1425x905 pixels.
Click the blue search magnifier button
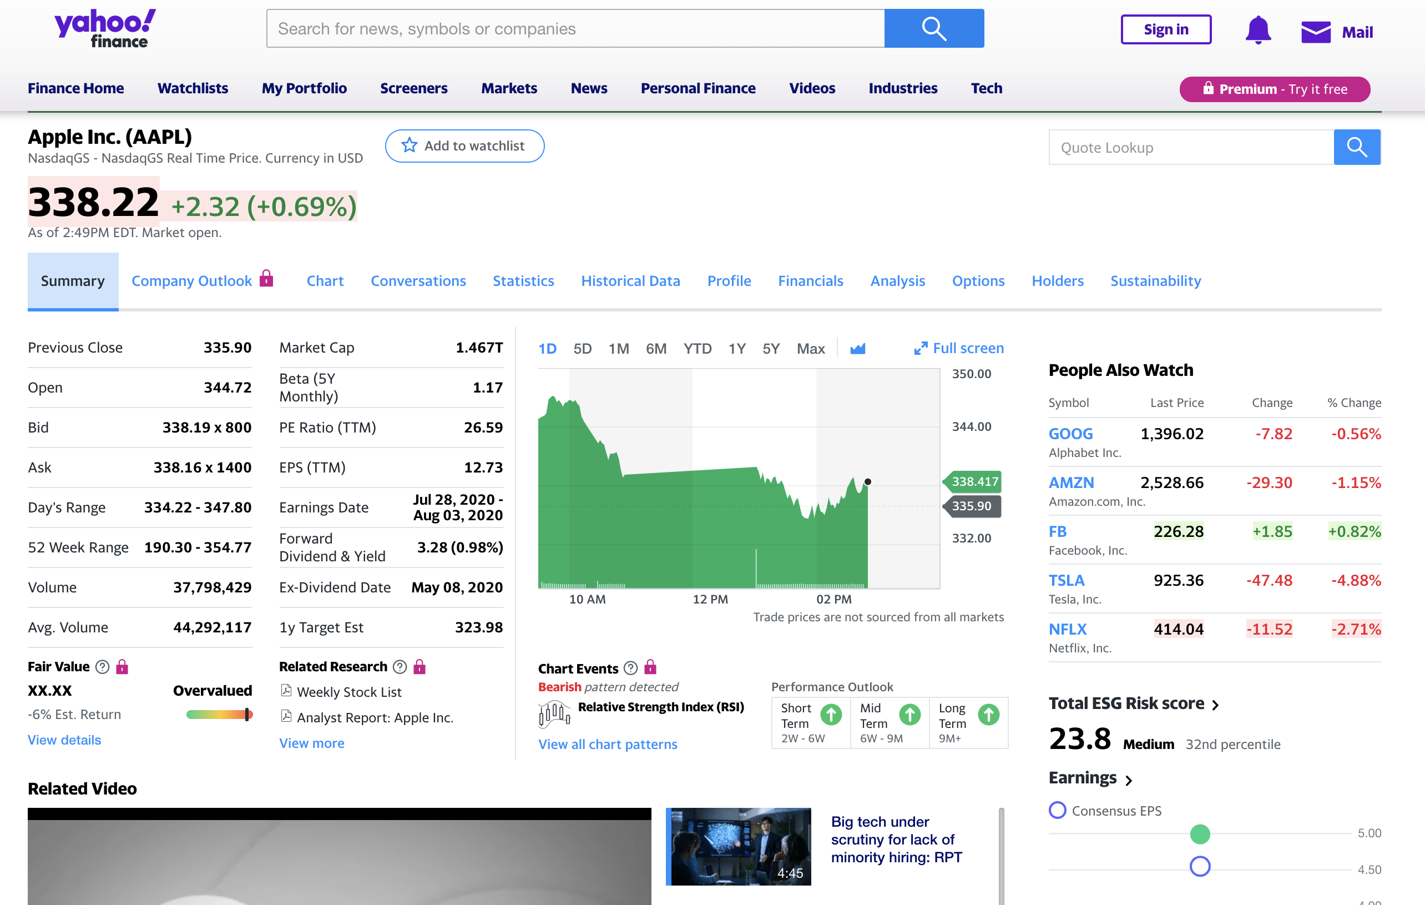pos(934,28)
